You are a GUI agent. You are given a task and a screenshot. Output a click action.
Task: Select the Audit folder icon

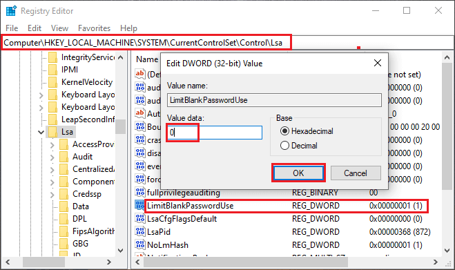click(x=64, y=157)
